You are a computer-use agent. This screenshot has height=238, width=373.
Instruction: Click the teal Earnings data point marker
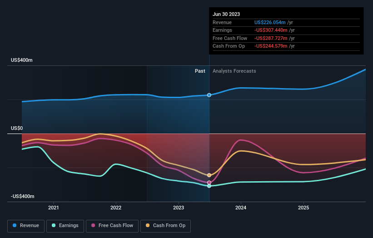(209, 186)
